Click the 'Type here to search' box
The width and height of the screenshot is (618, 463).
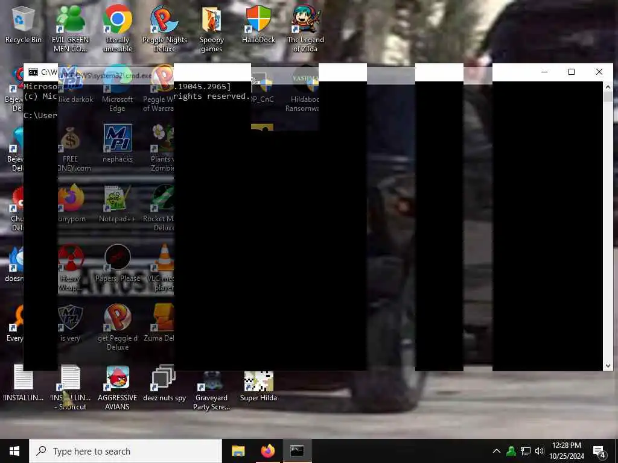[126, 451]
